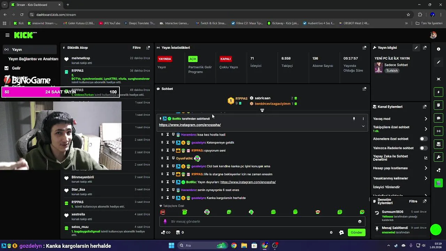Select the wrench sidebar icon
Viewport: 446px width, 251px height.
coord(438,157)
